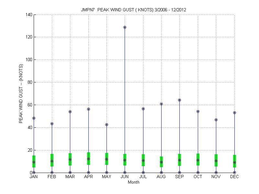Click the JUN maximum gust marker near 129 knots
The width and height of the screenshot is (259, 194).
click(x=125, y=27)
